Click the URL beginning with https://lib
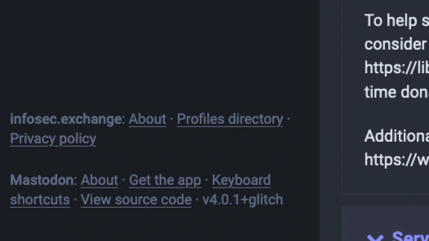This screenshot has height=241, width=429. click(397, 67)
